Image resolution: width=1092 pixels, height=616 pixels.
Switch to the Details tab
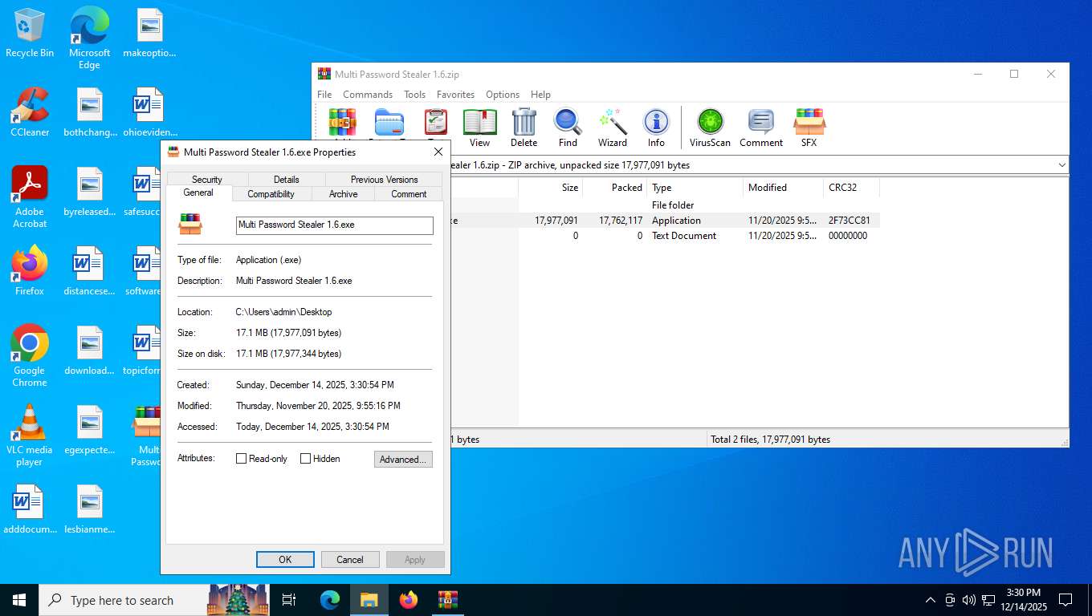pyautogui.click(x=287, y=180)
